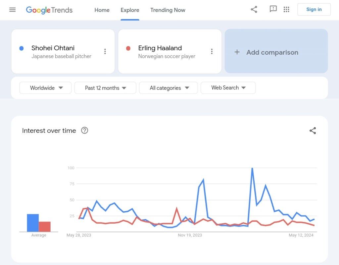339x265 pixels.
Task: Click the Shohei Ohtani search term field
Action: click(61, 51)
